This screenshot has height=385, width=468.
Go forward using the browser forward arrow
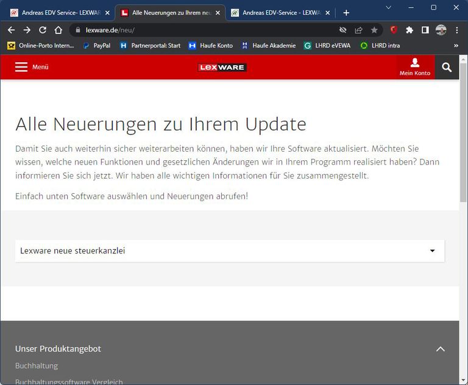pyautogui.click(x=27, y=30)
